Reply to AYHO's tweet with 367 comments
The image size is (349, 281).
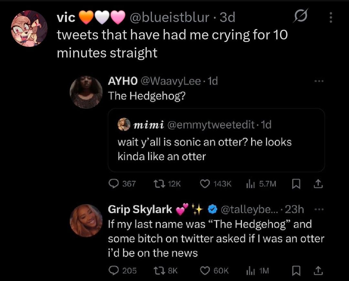(122, 184)
